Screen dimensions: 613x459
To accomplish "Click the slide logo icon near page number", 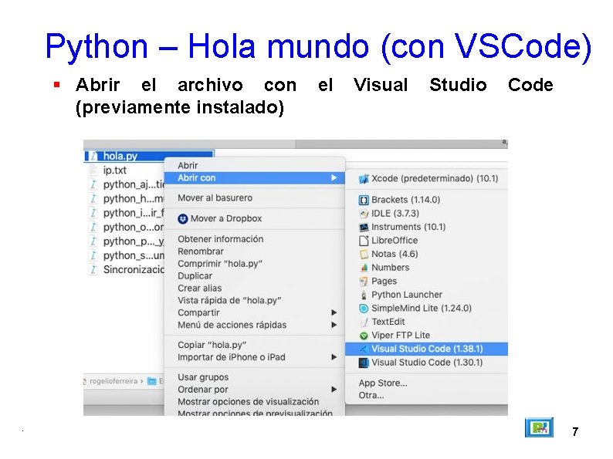I will pos(539,427).
